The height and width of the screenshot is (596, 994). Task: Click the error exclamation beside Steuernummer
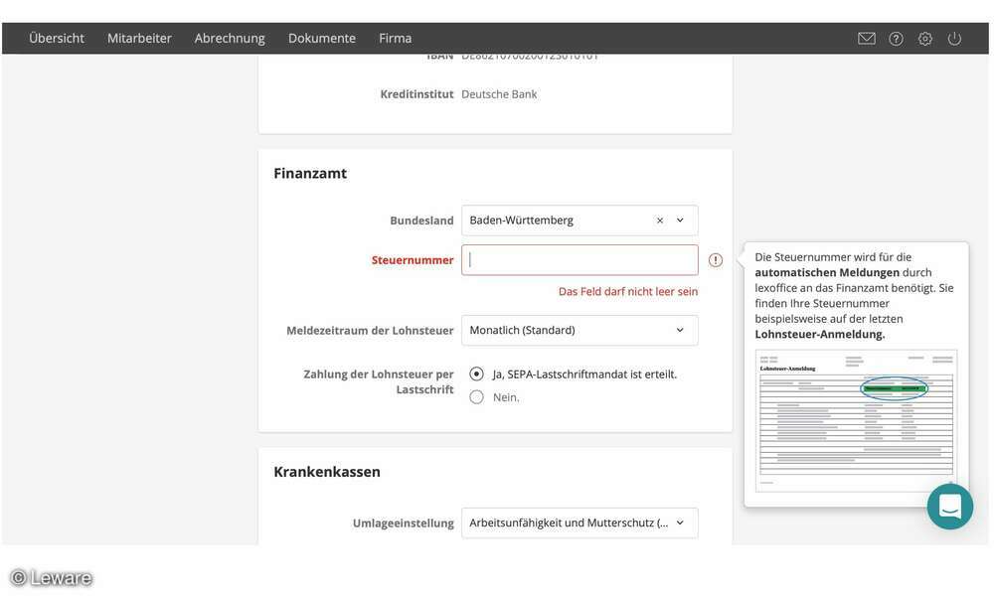click(714, 259)
